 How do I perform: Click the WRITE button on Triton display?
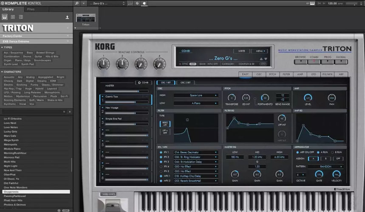pyautogui.click(x=241, y=51)
